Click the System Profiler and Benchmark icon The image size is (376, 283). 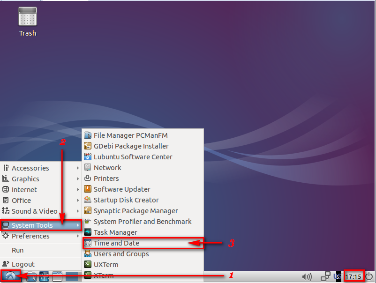click(x=88, y=221)
